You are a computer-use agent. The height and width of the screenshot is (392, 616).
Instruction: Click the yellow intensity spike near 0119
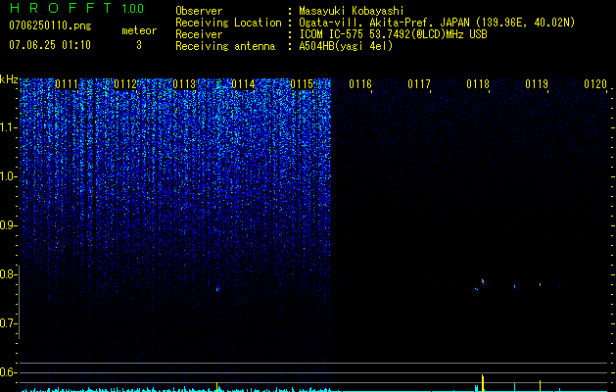(541, 386)
